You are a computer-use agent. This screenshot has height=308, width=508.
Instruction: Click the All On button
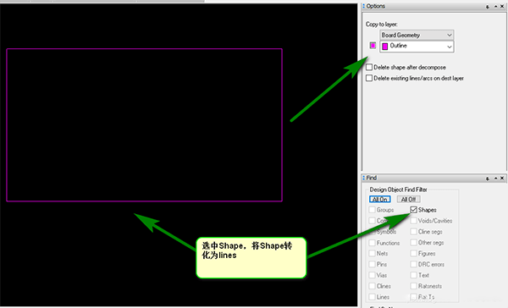pyautogui.click(x=379, y=199)
